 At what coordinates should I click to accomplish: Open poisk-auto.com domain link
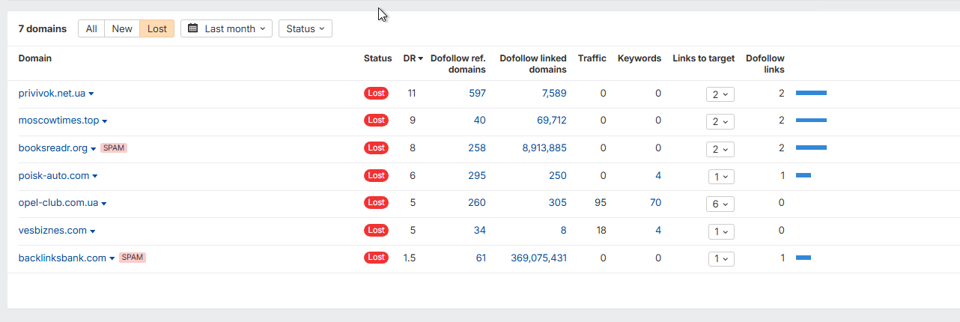(x=54, y=176)
